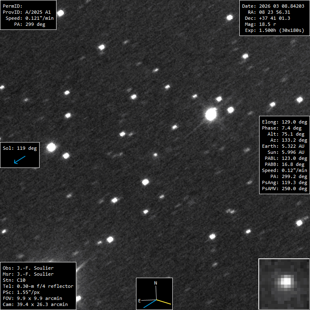The height and width of the screenshot is (310, 310).
Task: Click the Mag 18.5 r reading
Action: (x=266, y=24)
